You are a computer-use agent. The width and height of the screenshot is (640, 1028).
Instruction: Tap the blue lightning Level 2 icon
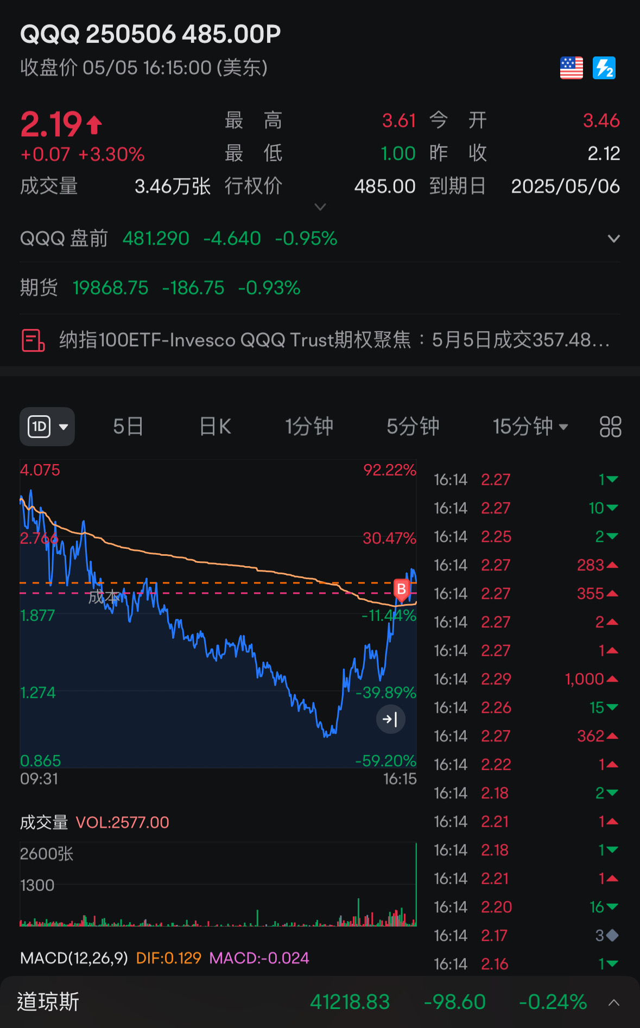(604, 68)
